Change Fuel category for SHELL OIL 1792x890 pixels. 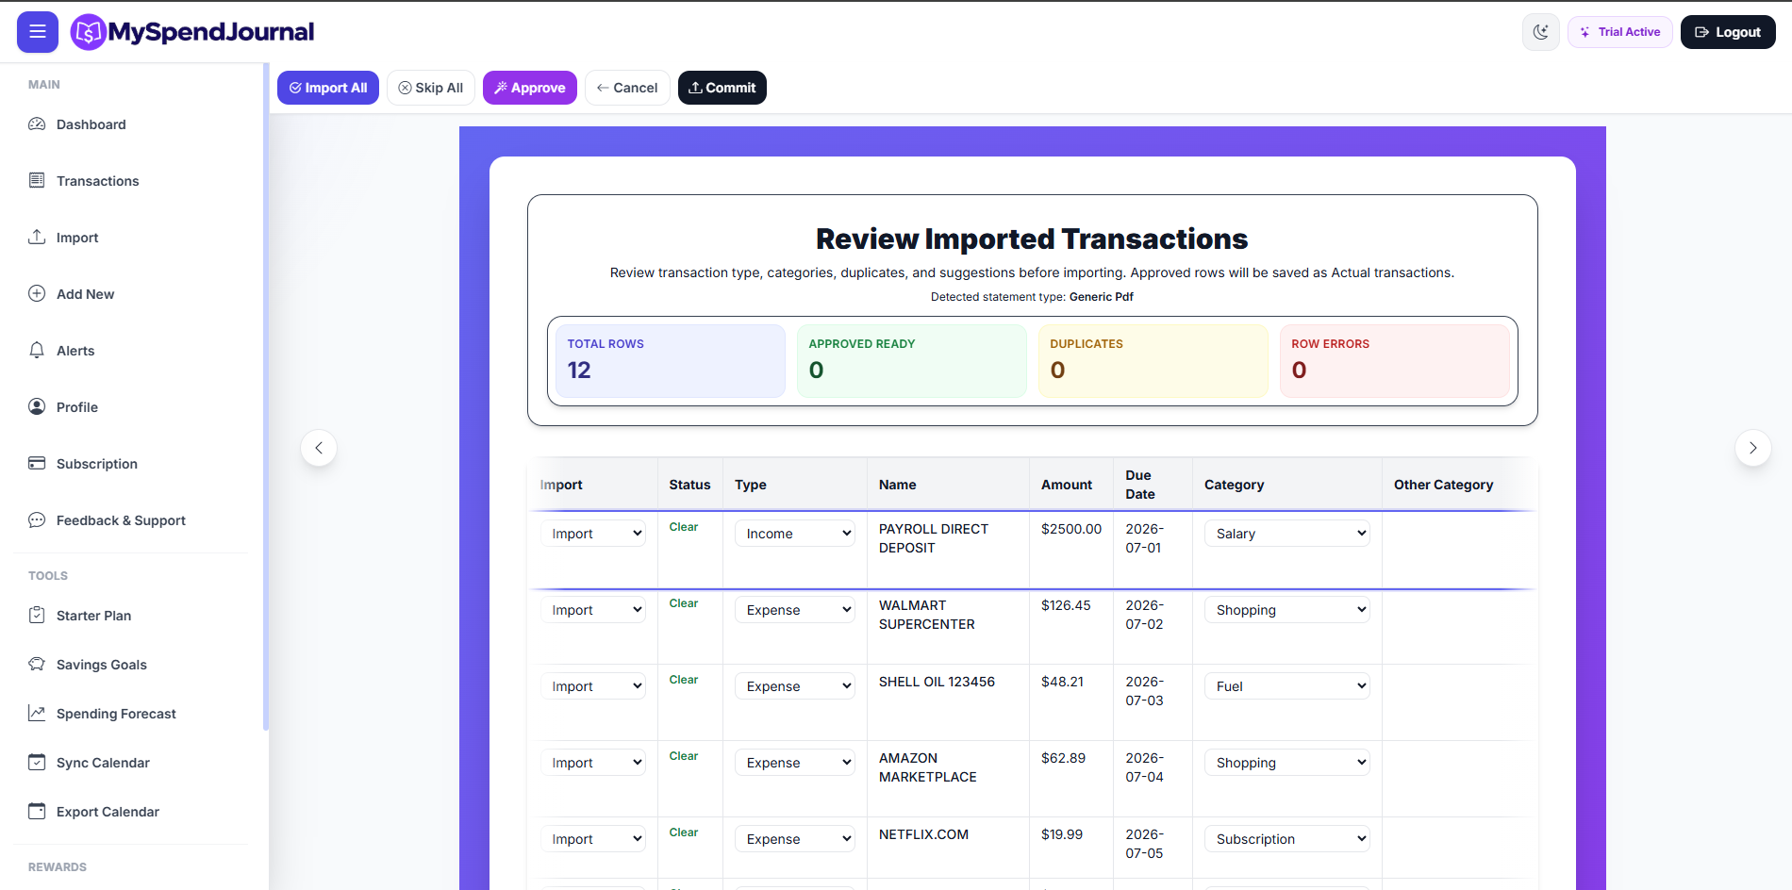tap(1287, 686)
